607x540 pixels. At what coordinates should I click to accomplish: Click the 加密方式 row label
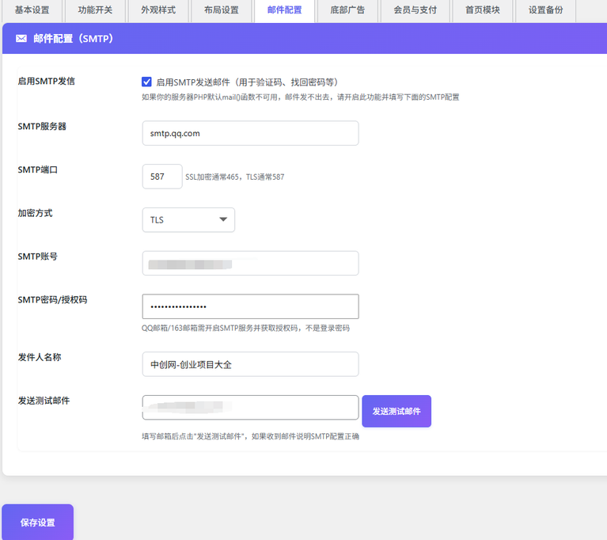[36, 213]
